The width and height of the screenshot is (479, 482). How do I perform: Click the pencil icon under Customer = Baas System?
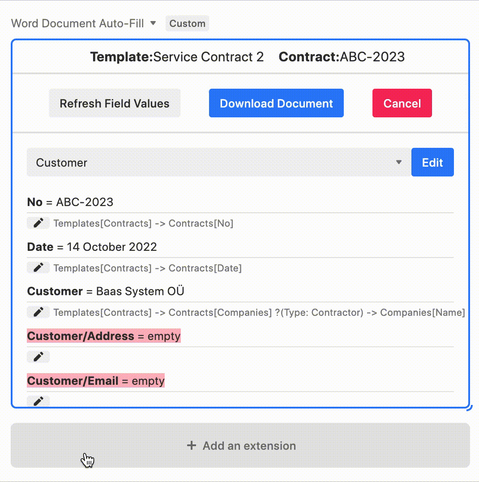[38, 312]
